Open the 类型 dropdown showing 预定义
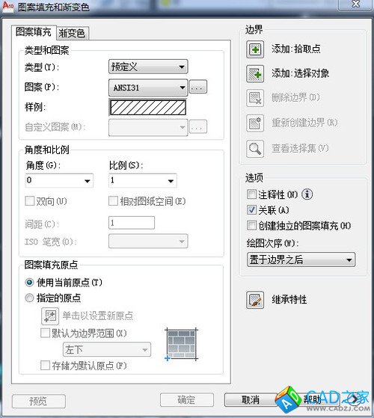 (x=148, y=67)
